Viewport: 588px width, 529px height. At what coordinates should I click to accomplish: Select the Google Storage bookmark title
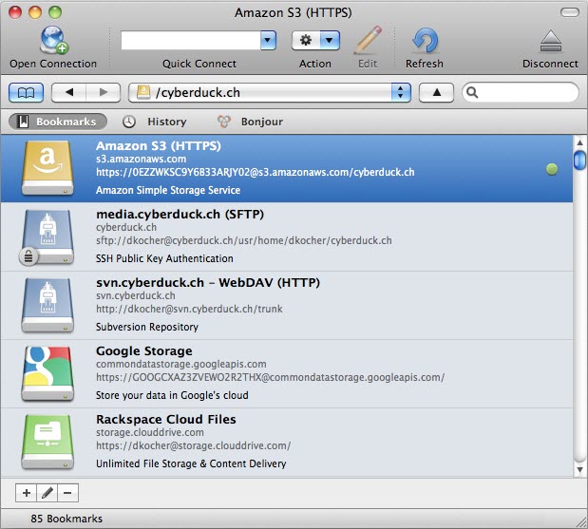[x=144, y=350]
